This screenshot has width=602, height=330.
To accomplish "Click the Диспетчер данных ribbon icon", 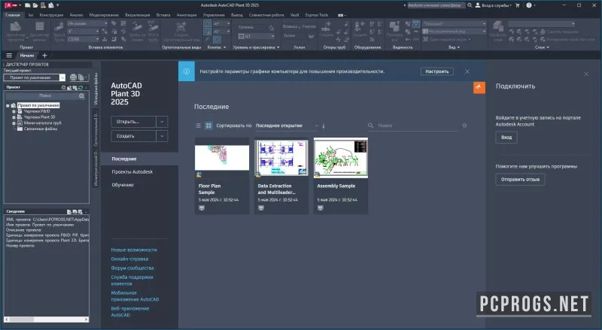I will point(40,32).
